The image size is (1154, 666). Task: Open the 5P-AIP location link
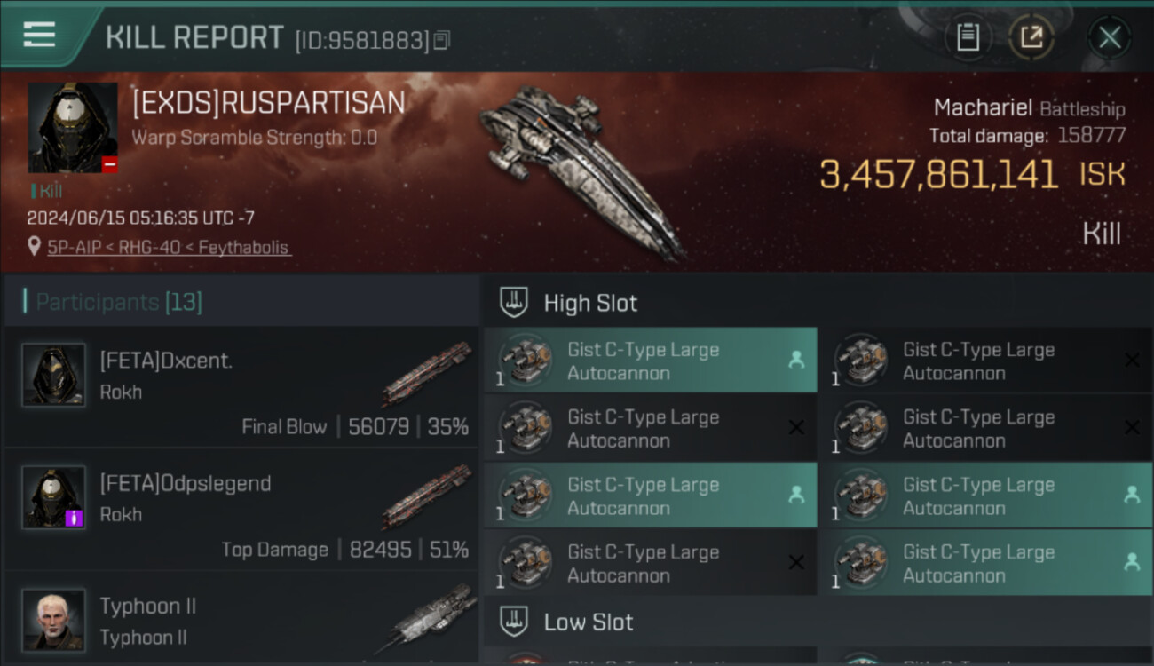coord(169,248)
